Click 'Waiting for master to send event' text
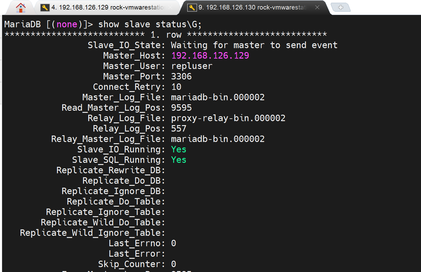Screen dimensions: 421x272 [x=254, y=45]
